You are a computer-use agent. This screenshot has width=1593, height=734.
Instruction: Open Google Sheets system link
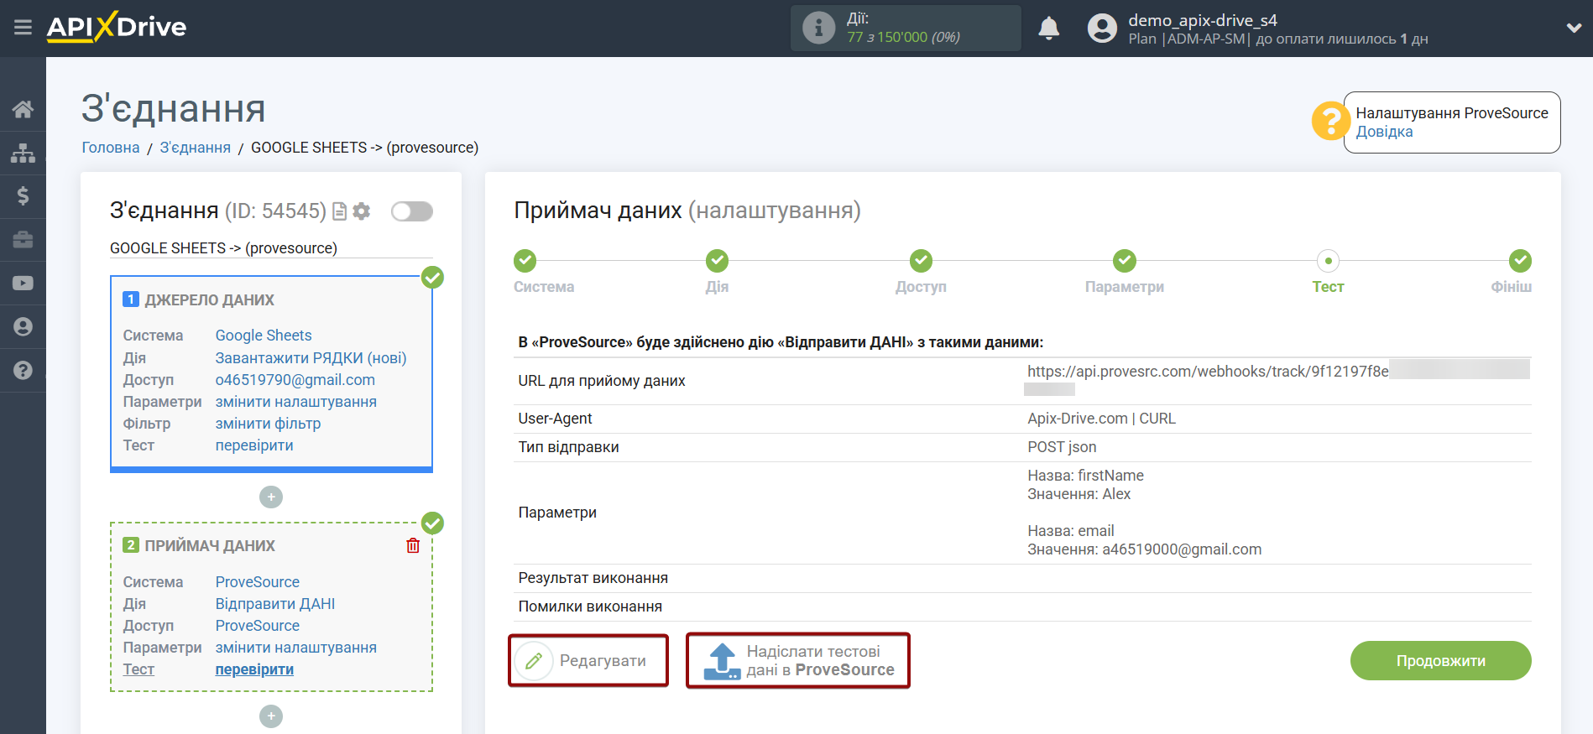tap(264, 336)
